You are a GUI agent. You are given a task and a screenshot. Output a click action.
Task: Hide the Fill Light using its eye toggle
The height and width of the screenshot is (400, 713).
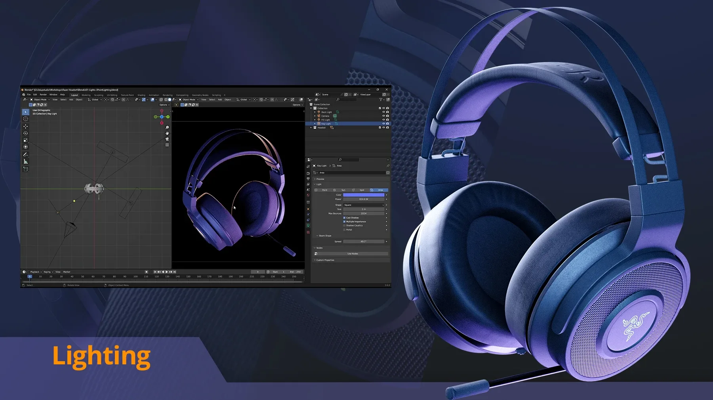coord(383,120)
